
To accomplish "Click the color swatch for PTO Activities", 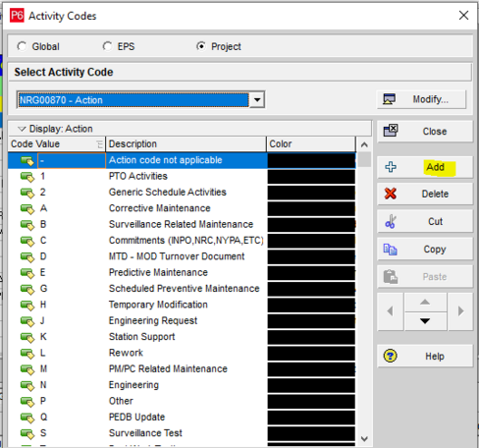I will coord(311,177).
